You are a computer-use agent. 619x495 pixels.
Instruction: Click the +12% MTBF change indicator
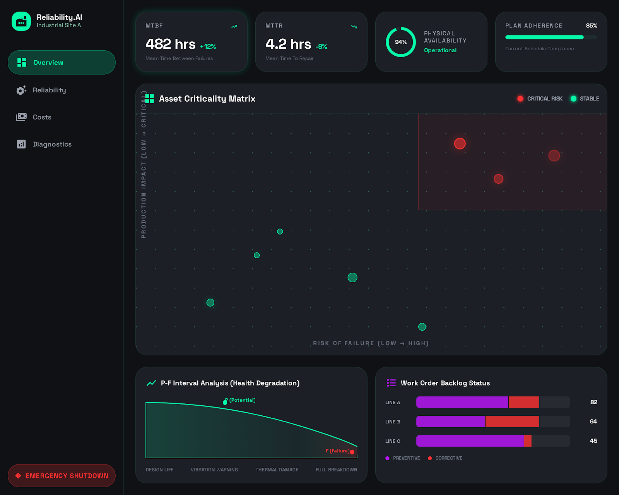click(x=208, y=46)
